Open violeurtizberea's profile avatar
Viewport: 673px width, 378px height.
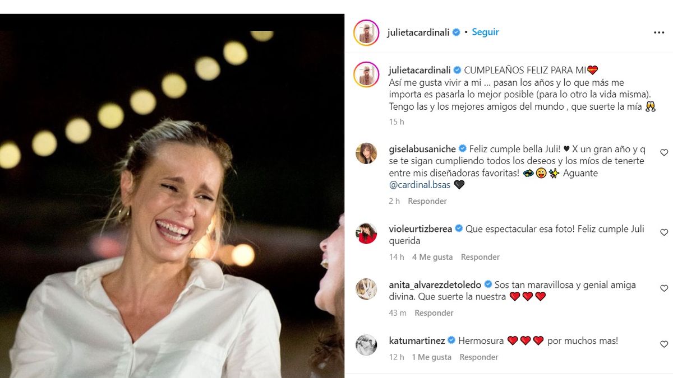366,233
